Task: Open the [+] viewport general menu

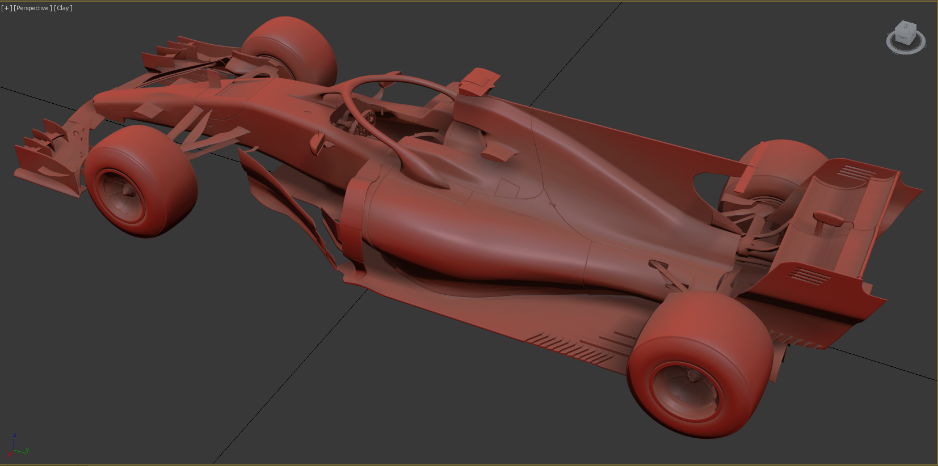Action: 6,8
